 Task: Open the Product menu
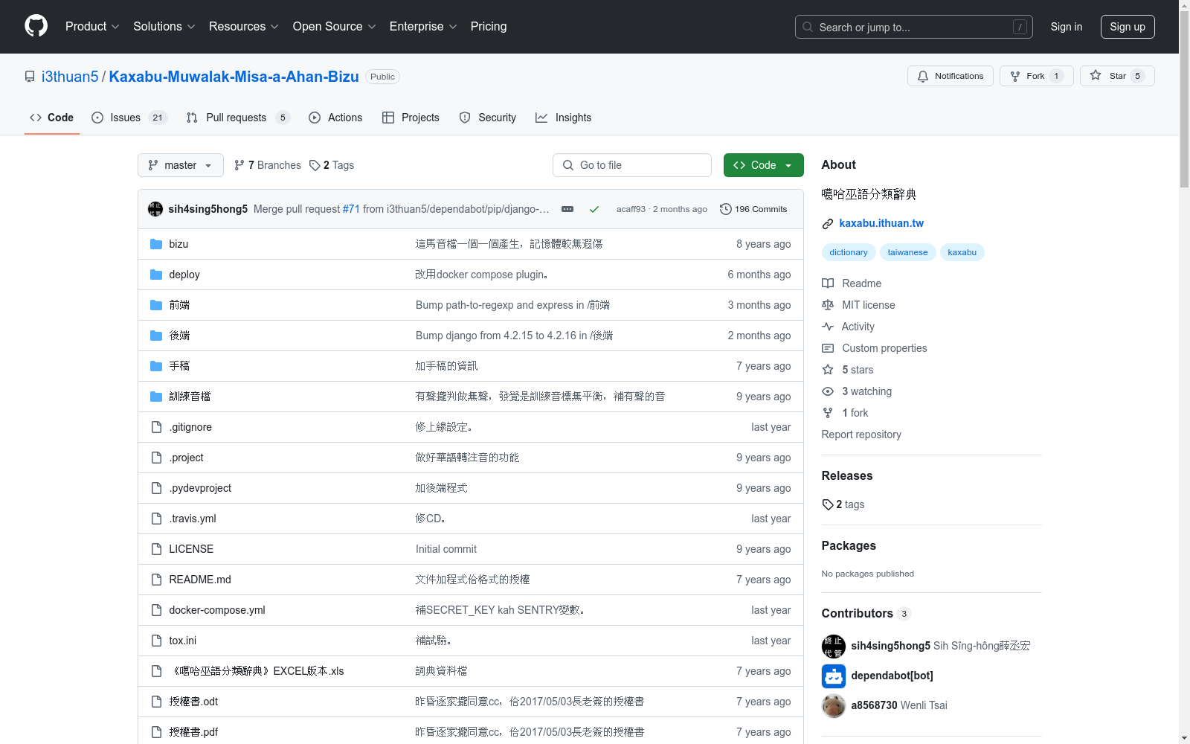click(x=92, y=26)
